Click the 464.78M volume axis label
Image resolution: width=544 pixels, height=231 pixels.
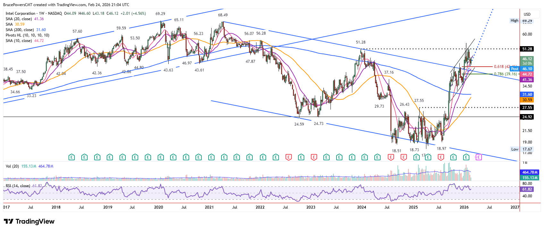pos(530,172)
